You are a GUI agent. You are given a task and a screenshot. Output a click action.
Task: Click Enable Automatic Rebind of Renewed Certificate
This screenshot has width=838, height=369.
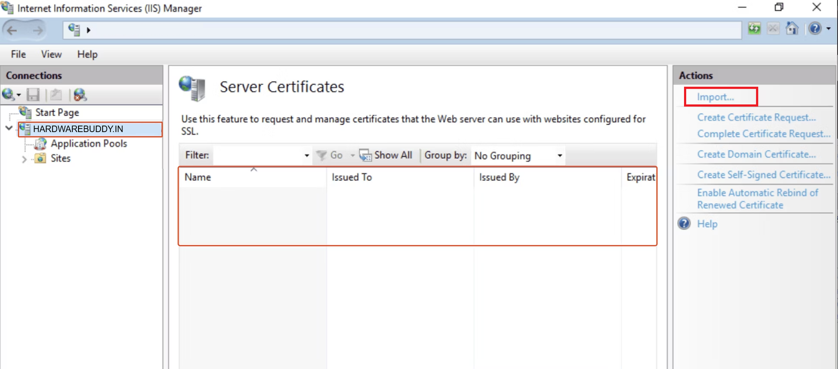click(757, 199)
